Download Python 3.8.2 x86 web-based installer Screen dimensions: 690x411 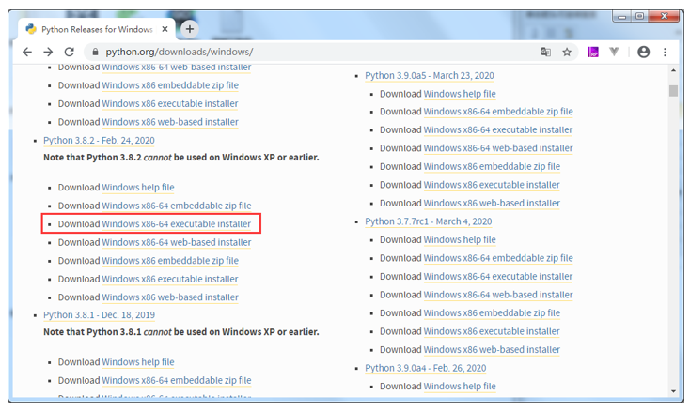[170, 297]
